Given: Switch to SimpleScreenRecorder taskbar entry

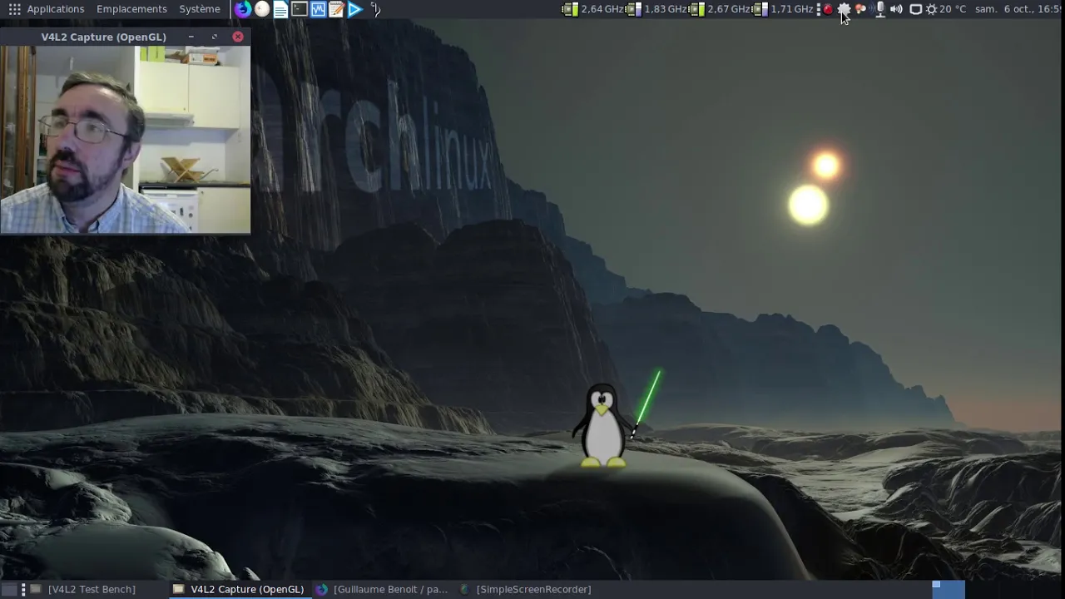Looking at the screenshot, I should (x=526, y=589).
